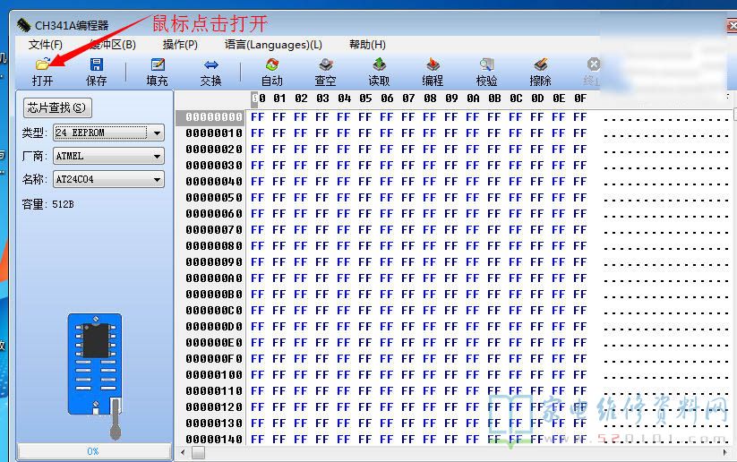Click the 查空 (Blank check) icon
Image resolution: width=737 pixels, height=462 pixels.
coord(326,65)
